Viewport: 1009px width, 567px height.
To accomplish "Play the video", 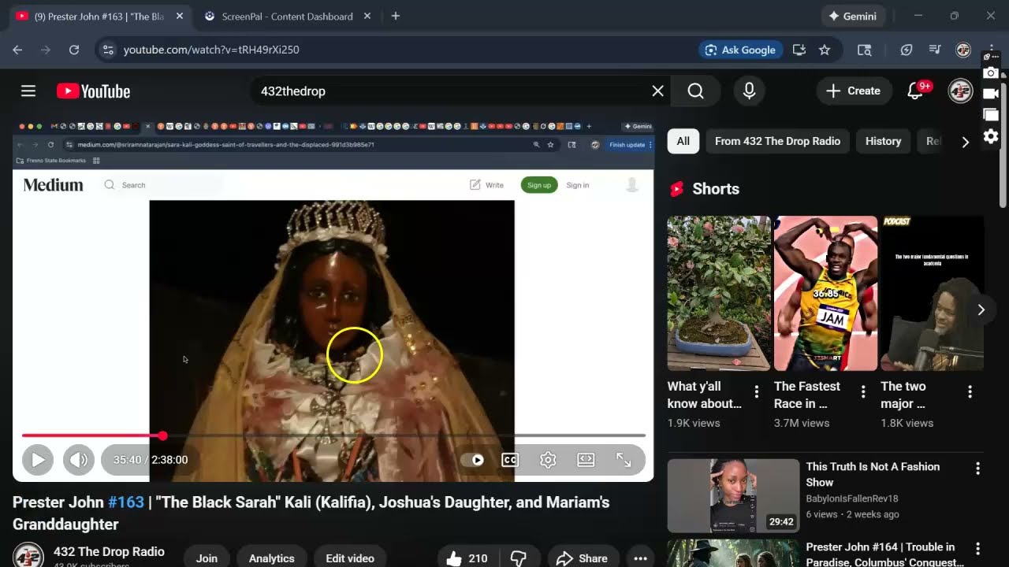I will point(37,460).
